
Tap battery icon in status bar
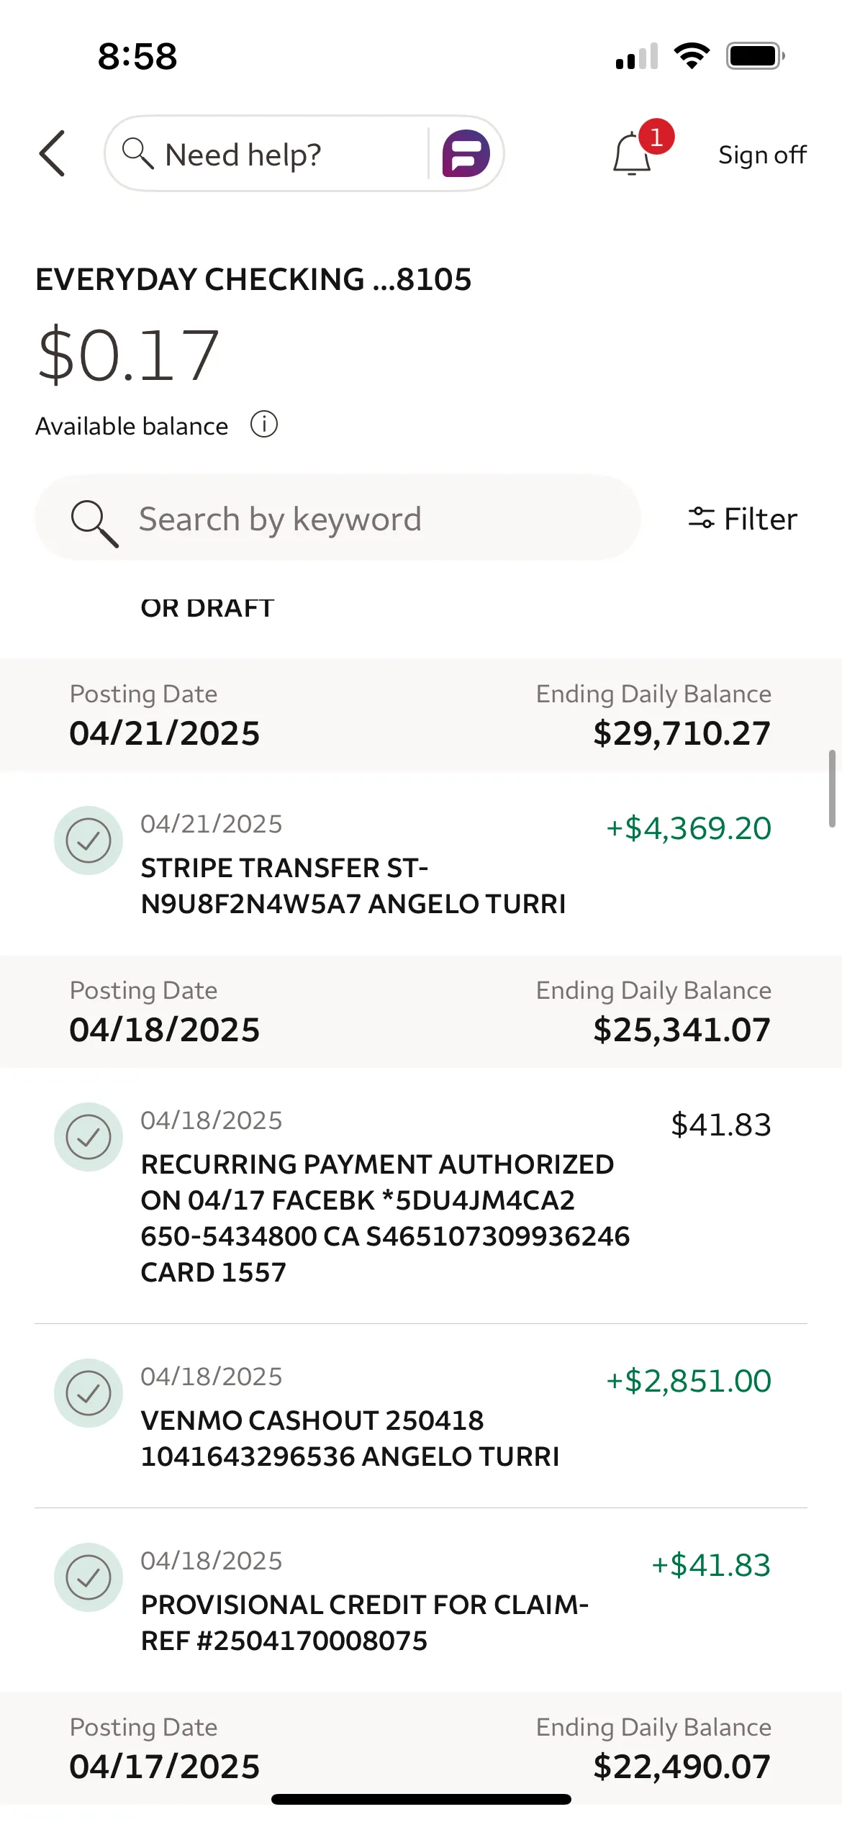(754, 55)
